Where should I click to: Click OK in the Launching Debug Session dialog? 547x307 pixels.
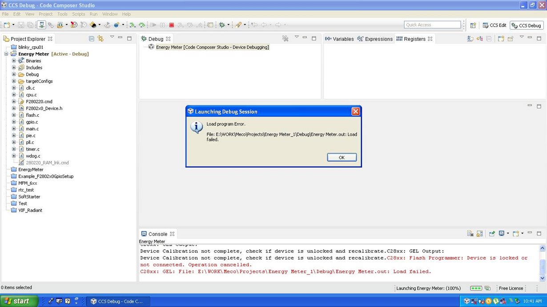(342, 157)
